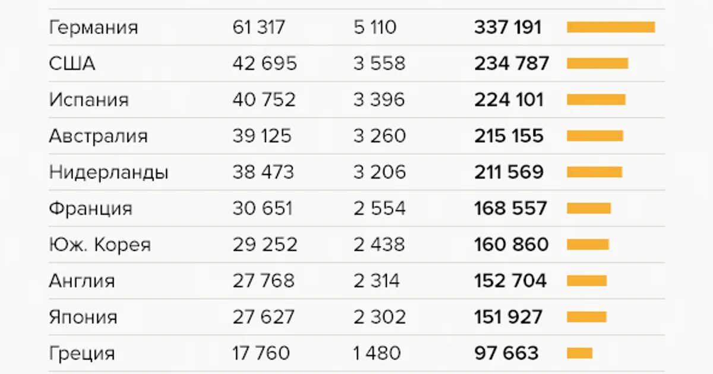This screenshot has width=713, height=374.
Task: Click the orange bar for Греция
Action: click(579, 353)
